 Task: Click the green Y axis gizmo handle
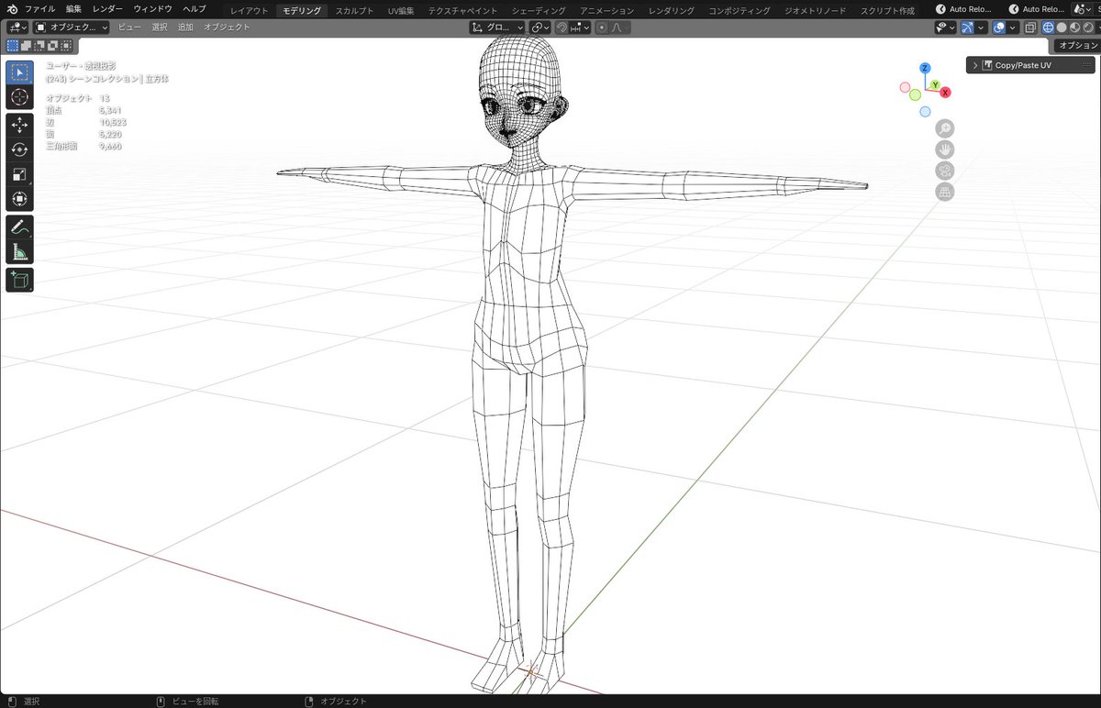coord(934,85)
